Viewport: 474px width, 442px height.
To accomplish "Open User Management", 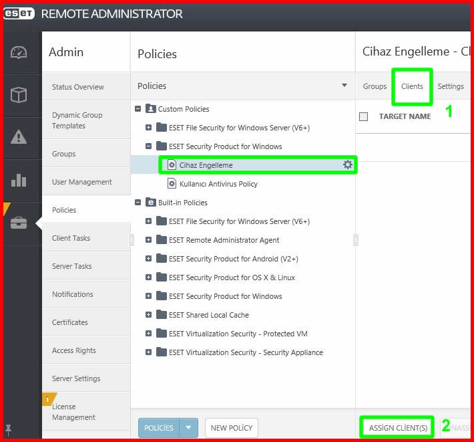I will tap(87, 182).
